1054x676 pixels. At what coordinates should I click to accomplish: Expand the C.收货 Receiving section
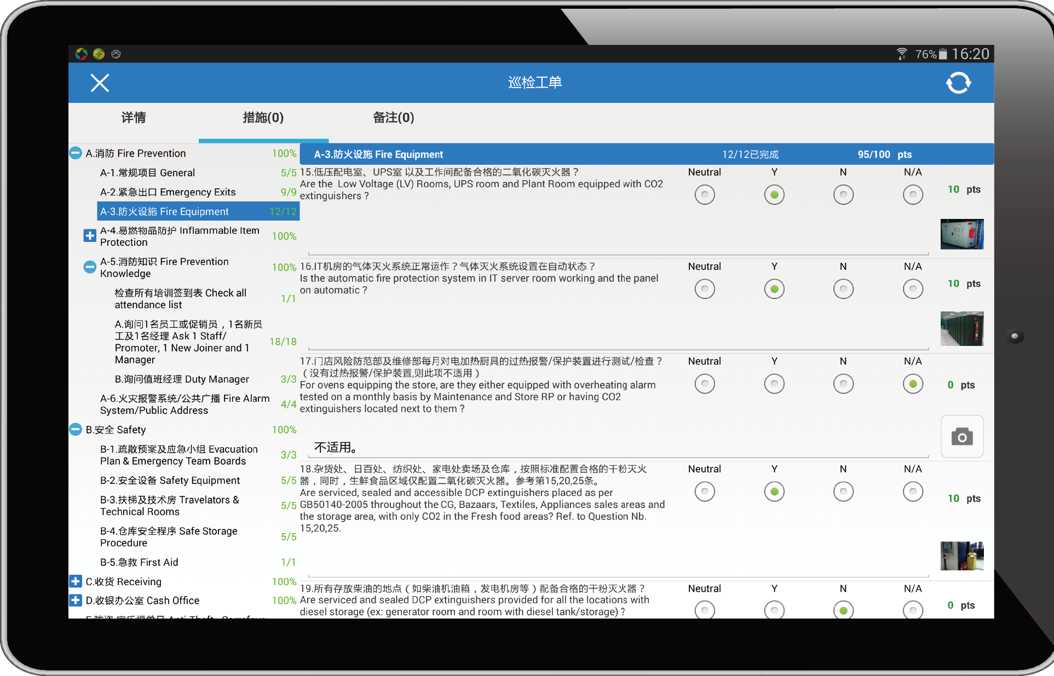click(x=76, y=581)
